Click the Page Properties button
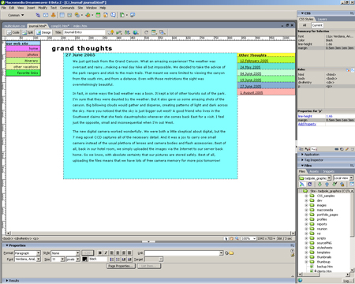Viewport: 355px width, 284px height. tap(121, 266)
